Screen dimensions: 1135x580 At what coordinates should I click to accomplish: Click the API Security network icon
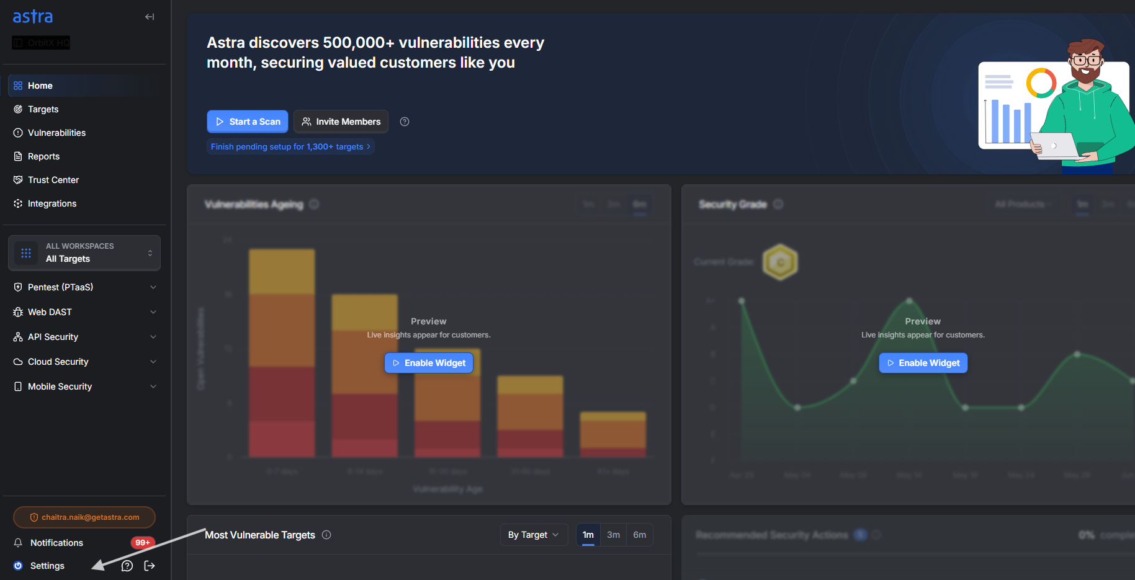coord(18,337)
